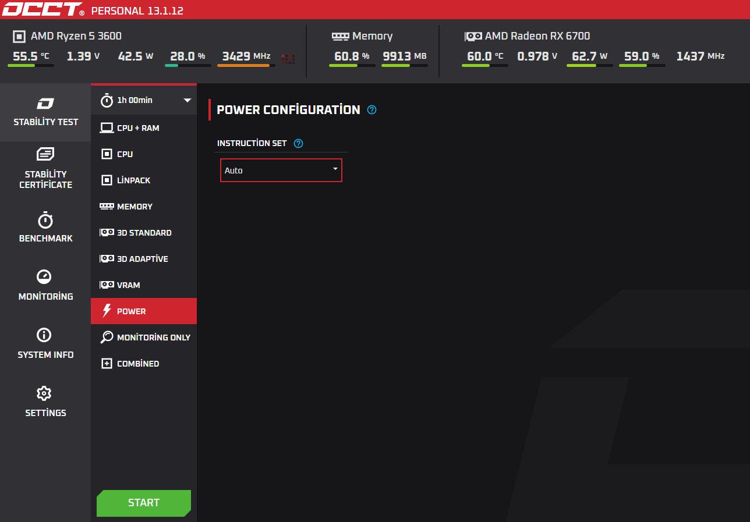This screenshot has height=522, width=750.
Task: Click the Power lightning bolt icon
Action: tap(107, 311)
